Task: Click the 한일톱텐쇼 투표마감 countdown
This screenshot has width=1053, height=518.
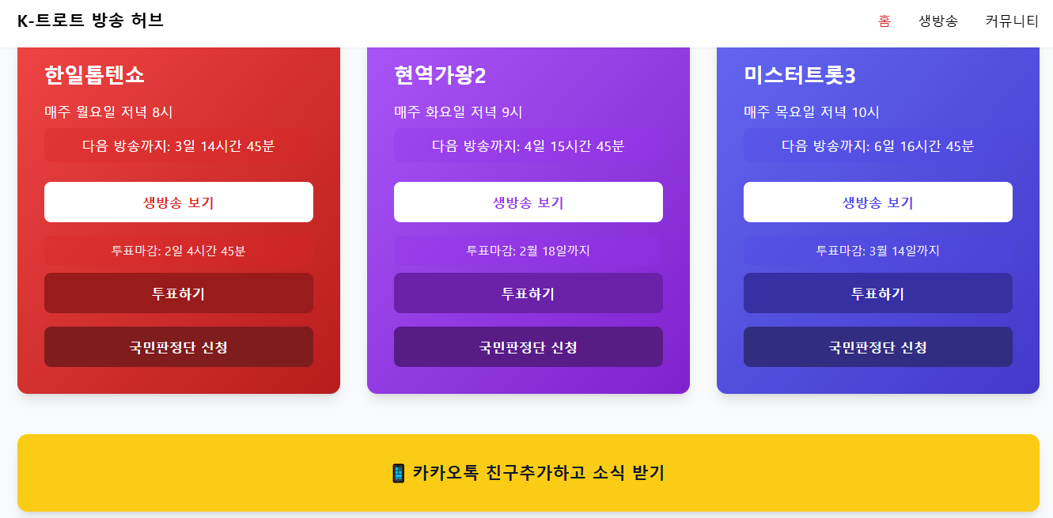Action: 179,251
